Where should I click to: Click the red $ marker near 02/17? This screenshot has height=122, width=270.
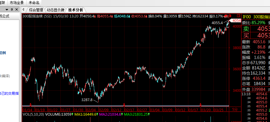(x=124, y=104)
